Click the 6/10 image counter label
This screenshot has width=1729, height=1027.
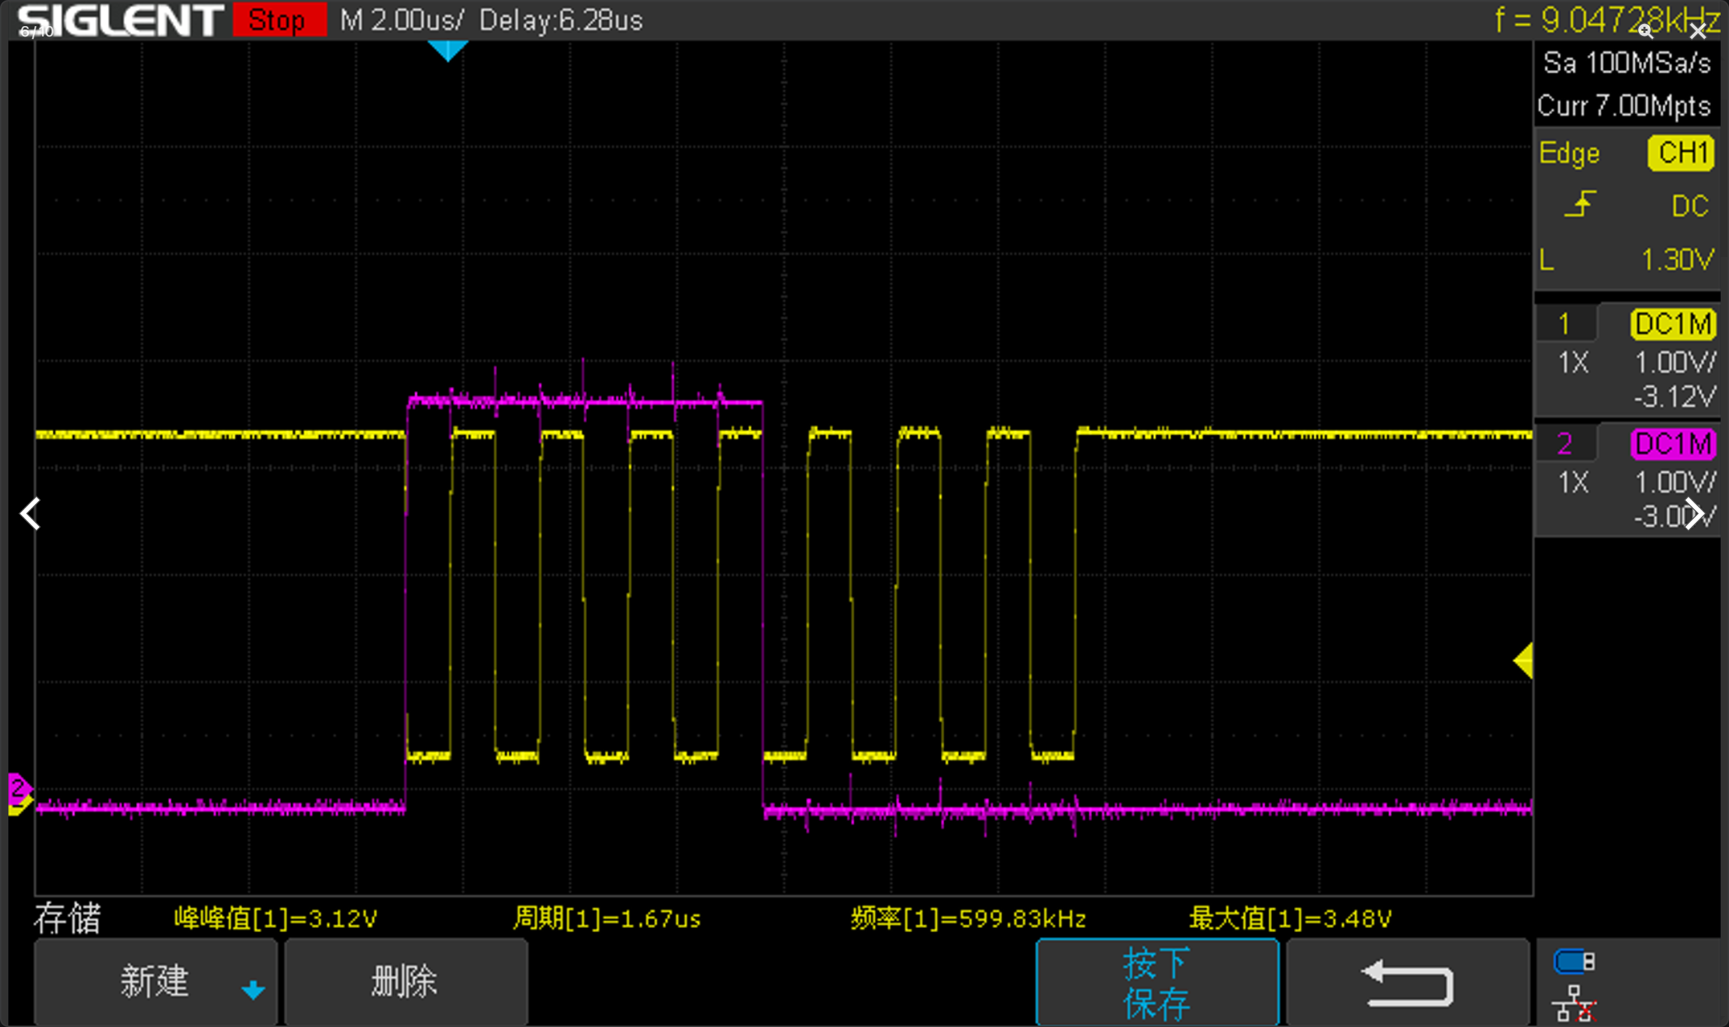click(x=36, y=31)
